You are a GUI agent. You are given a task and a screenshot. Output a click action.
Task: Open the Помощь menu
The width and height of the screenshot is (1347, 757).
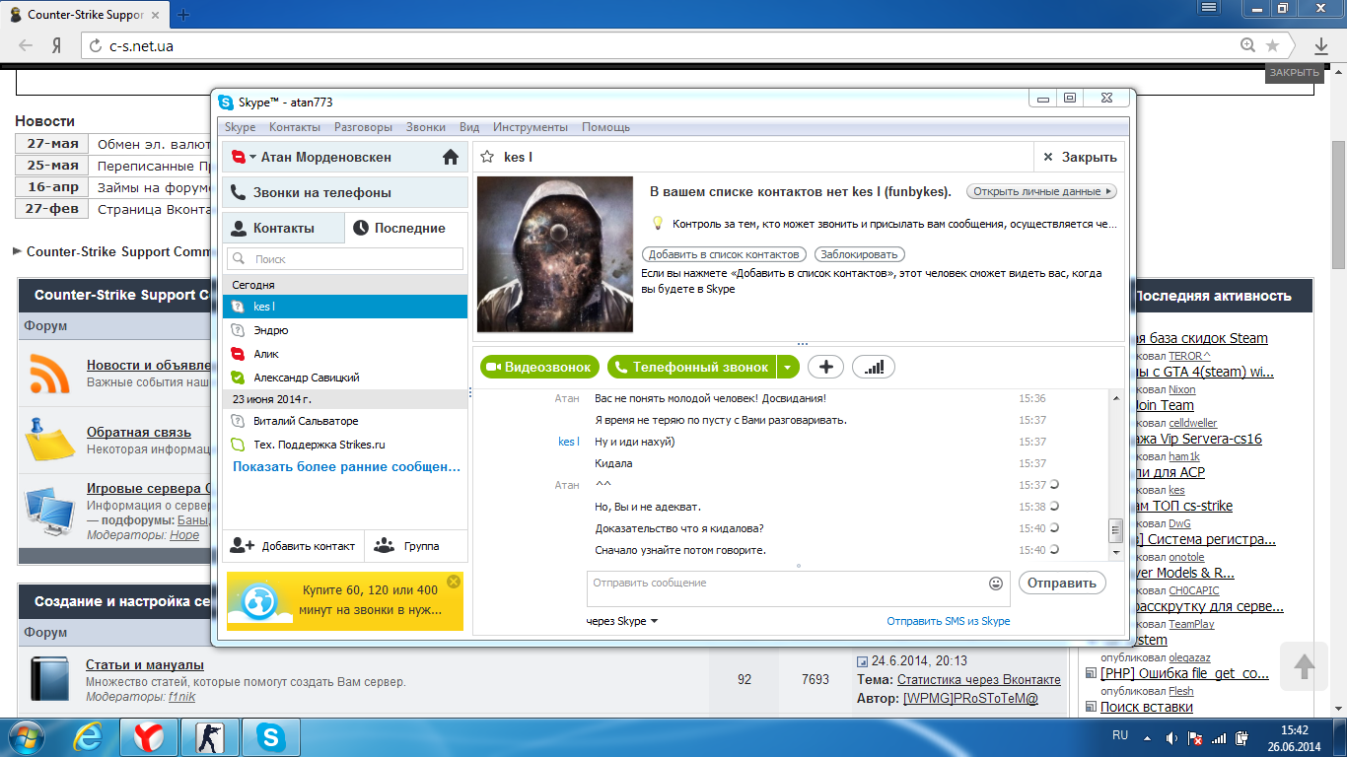pos(605,127)
